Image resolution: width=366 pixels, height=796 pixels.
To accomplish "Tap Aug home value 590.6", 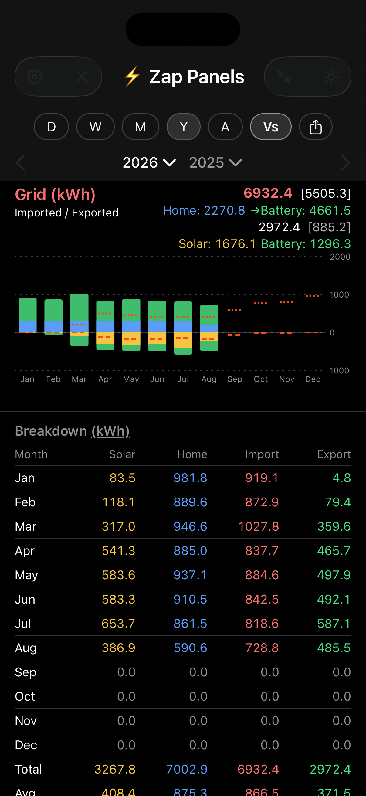I will click(x=190, y=648).
